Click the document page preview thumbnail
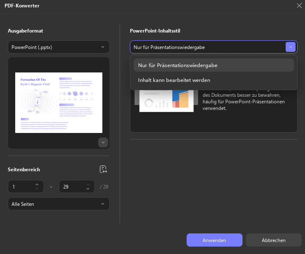Image resolution: width=305 pixels, height=254 pixels. point(59,103)
